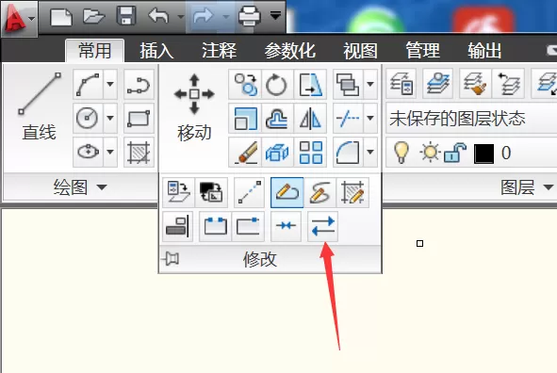557x373 pixels.
Task: Customize Quick Access Toolbar dropdown
Action: pyautogui.click(x=275, y=15)
